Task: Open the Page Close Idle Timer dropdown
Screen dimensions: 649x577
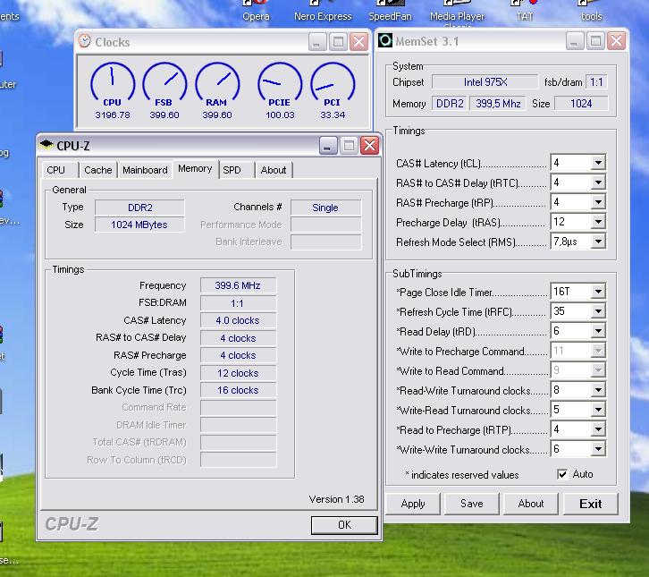Action: coord(599,292)
